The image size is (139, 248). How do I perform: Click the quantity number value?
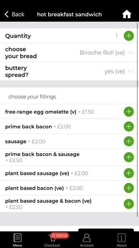pyautogui.click(x=117, y=36)
